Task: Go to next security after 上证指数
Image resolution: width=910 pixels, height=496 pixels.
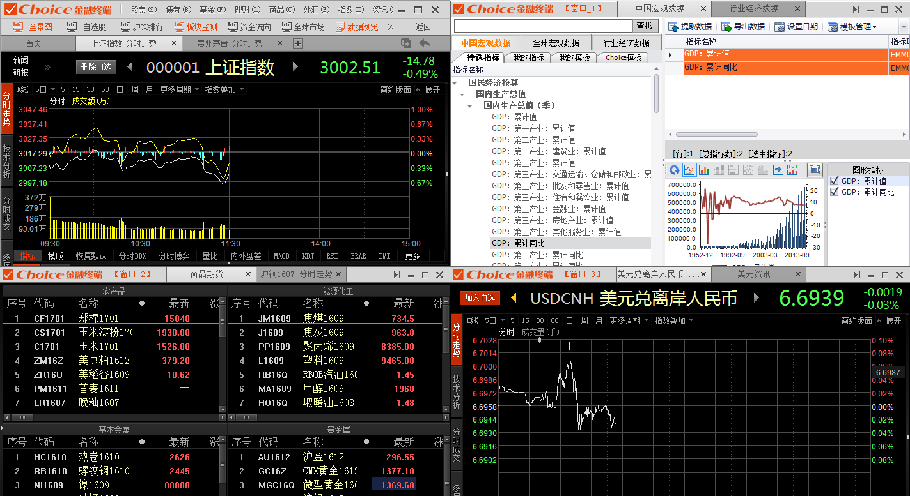Action: [x=295, y=67]
